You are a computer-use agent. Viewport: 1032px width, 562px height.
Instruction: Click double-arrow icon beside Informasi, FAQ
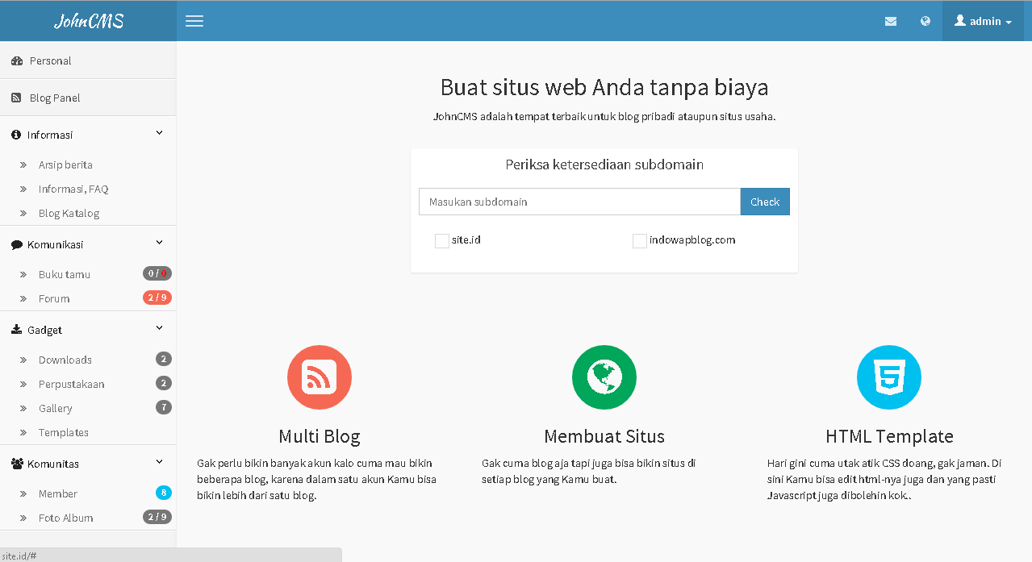pyautogui.click(x=23, y=189)
